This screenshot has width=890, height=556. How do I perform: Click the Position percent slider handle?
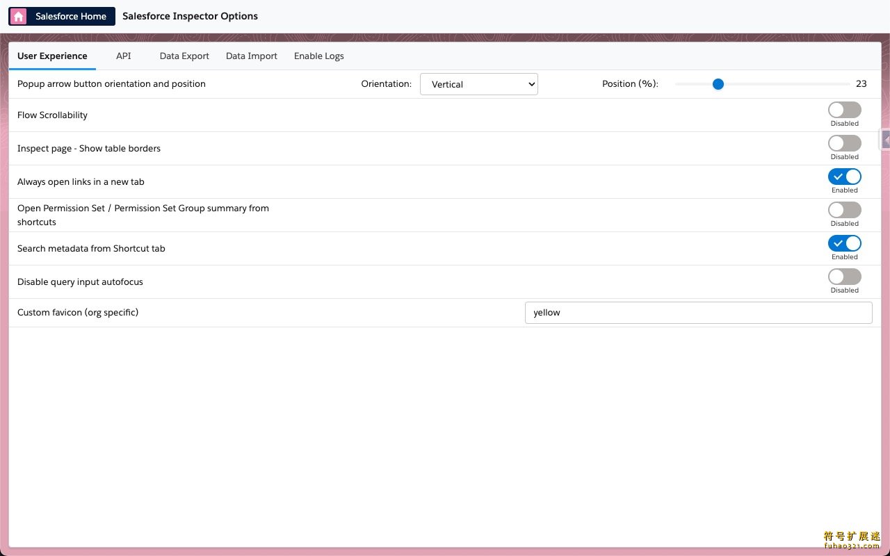pos(718,84)
